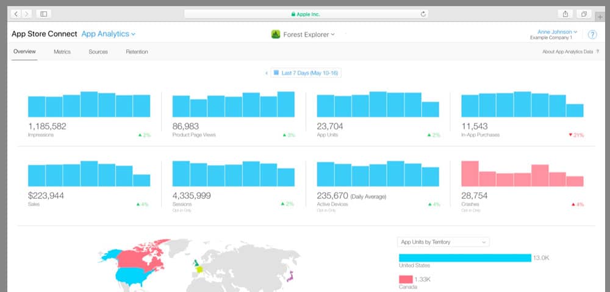Click the 1.33K Canada value
Image resolution: width=610 pixels, height=292 pixels.
(x=422, y=279)
